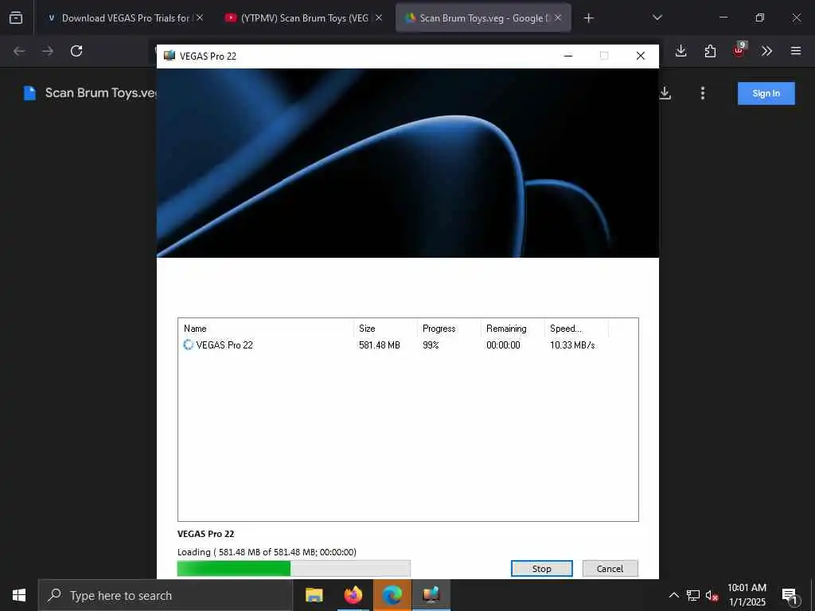The width and height of the screenshot is (815, 611).
Task: Open Firefox View icon at top left
Action: pos(16,18)
